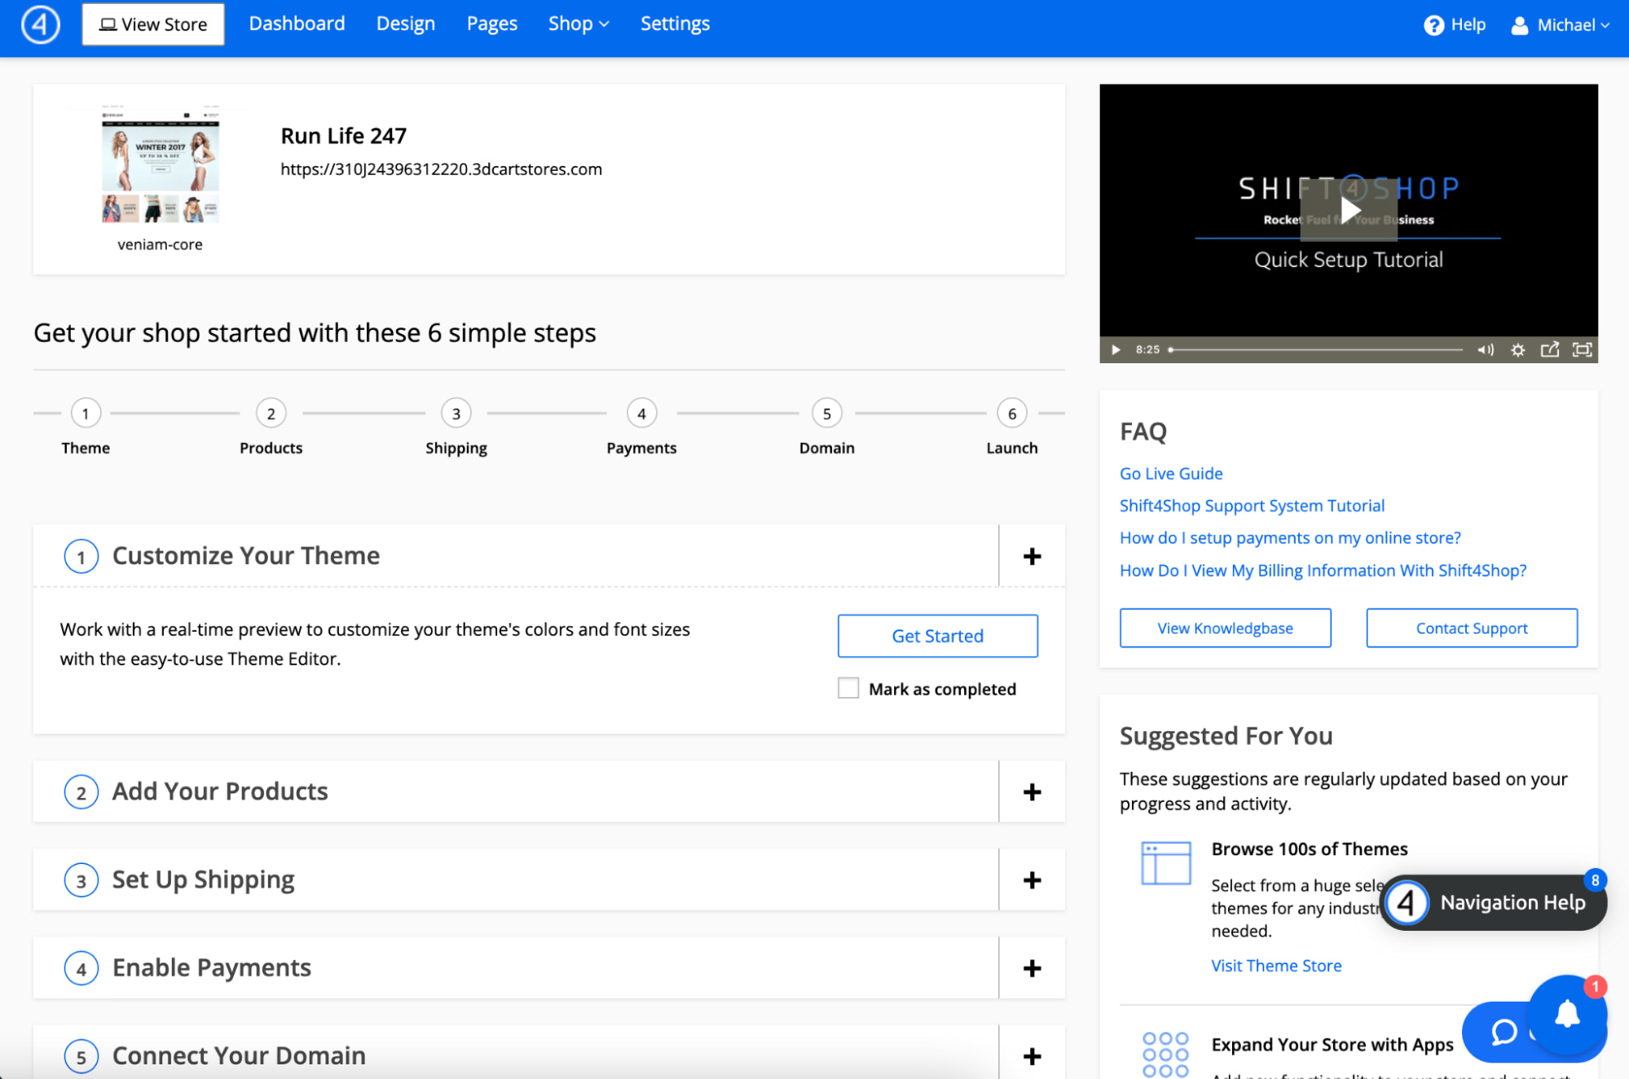The height and width of the screenshot is (1079, 1629).
Task: Mute the video volume icon
Action: [x=1485, y=349]
